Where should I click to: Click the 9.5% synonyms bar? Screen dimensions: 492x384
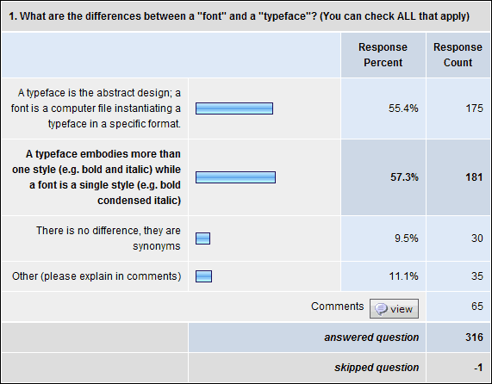pos(203,238)
